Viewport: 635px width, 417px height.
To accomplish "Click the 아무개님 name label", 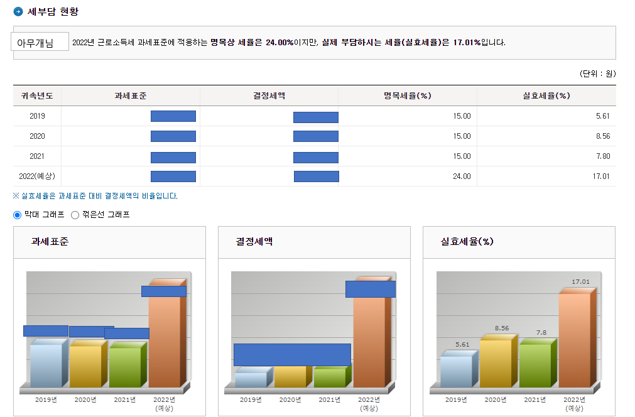I will point(40,41).
